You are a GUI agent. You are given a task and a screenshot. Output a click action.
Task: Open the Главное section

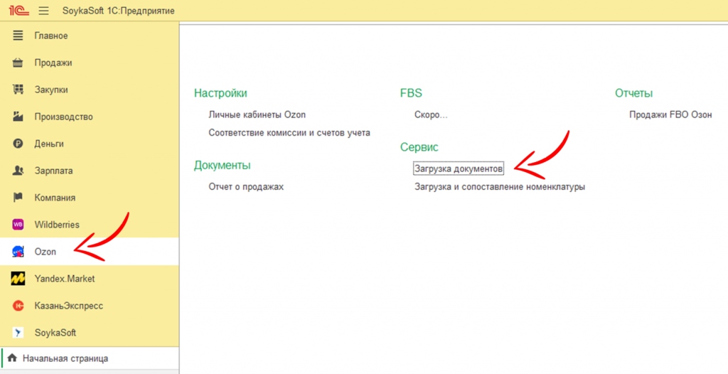(x=51, y=36)
